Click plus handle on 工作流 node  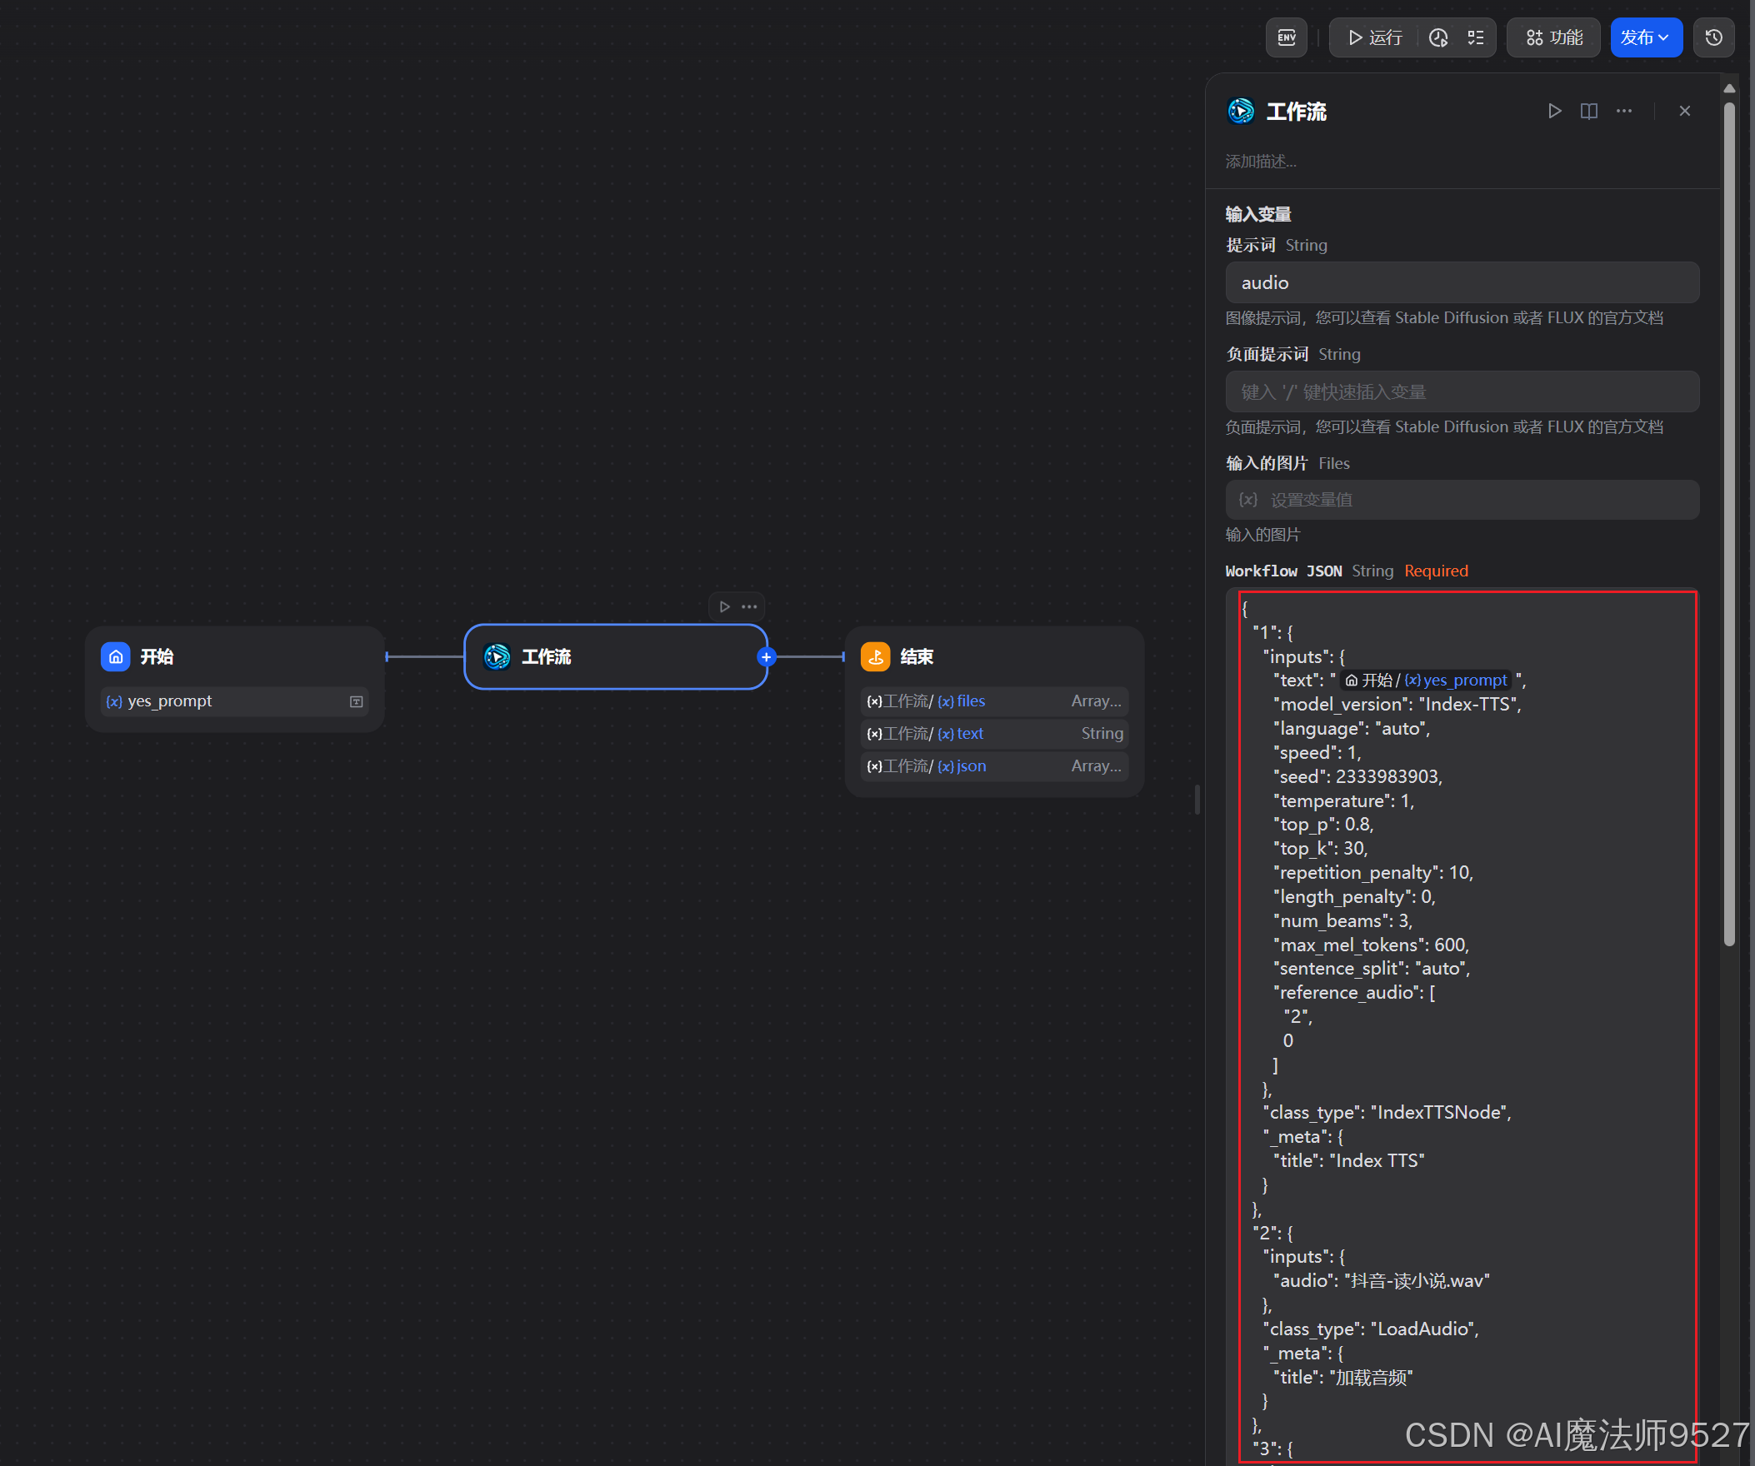pos(766,656)
